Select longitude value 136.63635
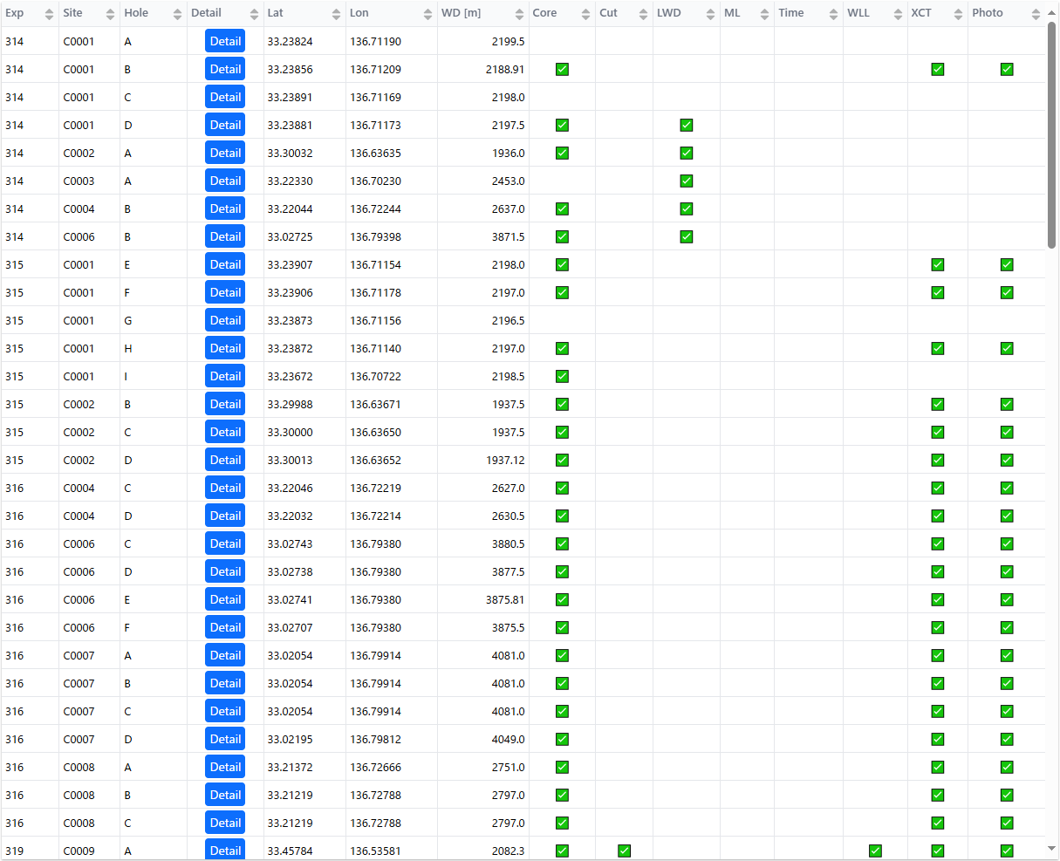1060x861 pixels. pos(376,153)
